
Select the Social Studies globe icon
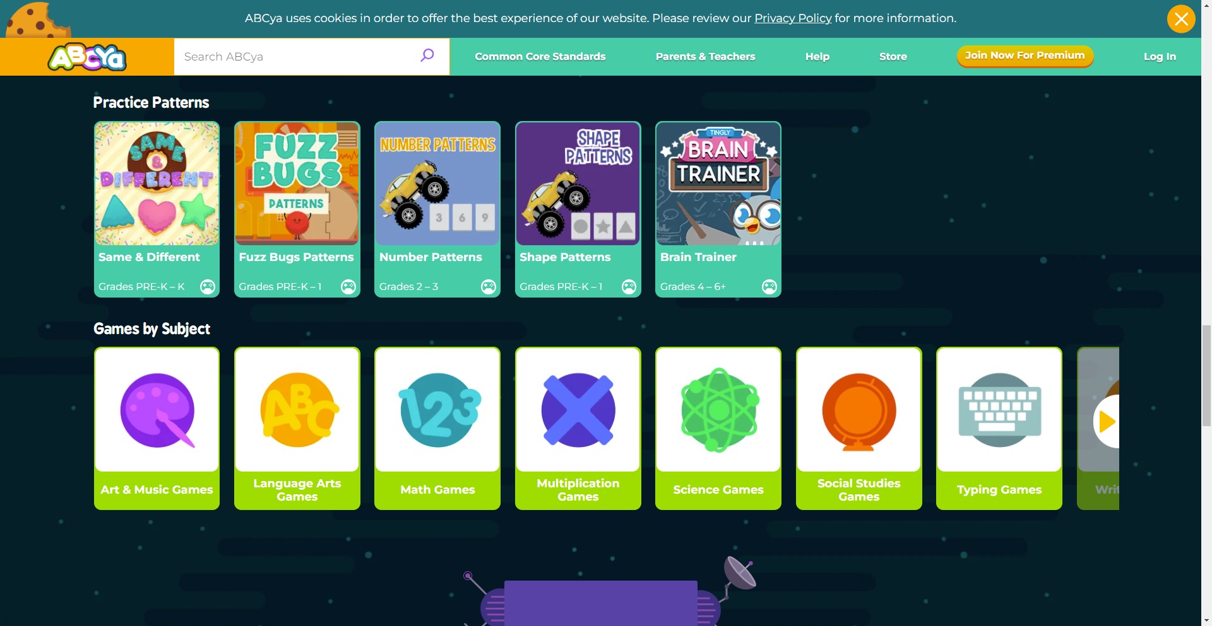click(858, 410)
